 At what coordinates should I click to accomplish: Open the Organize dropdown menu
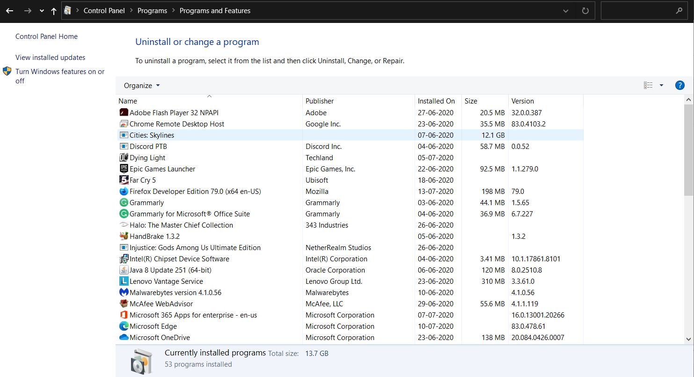tap(142, 85)
